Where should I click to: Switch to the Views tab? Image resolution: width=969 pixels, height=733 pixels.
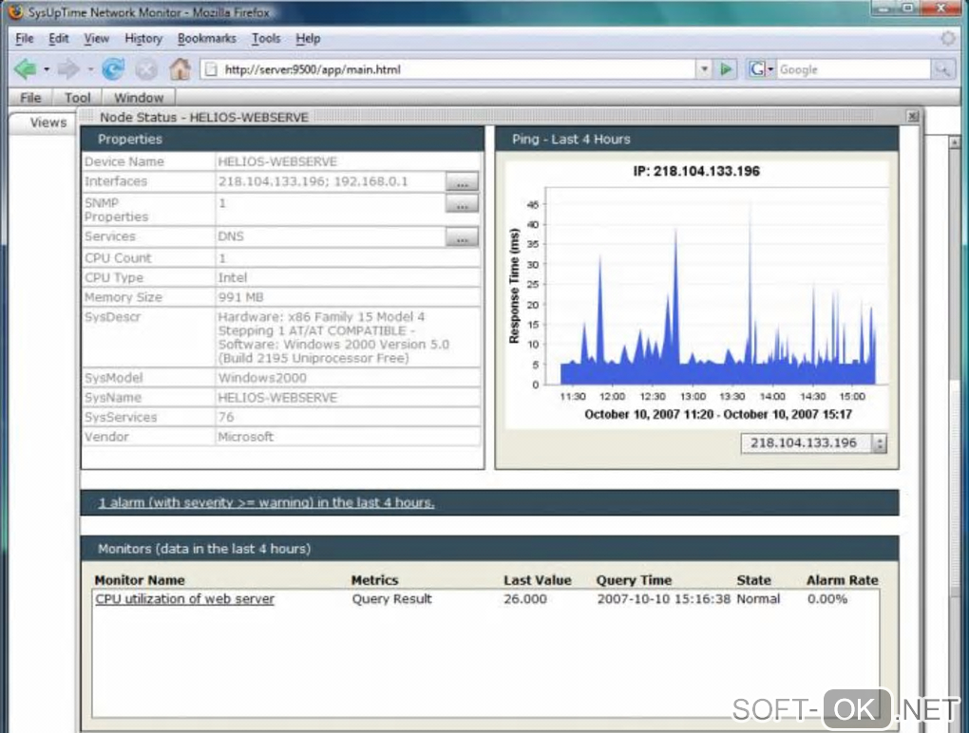(x=47, y=122)
